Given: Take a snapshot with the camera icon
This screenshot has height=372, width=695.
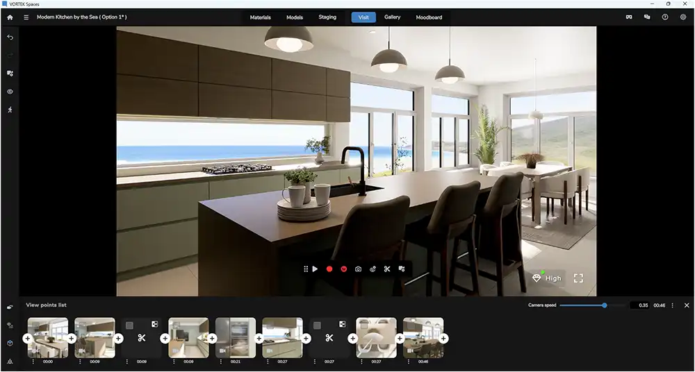Looking at the screenshot, I should tap(358, 269).
